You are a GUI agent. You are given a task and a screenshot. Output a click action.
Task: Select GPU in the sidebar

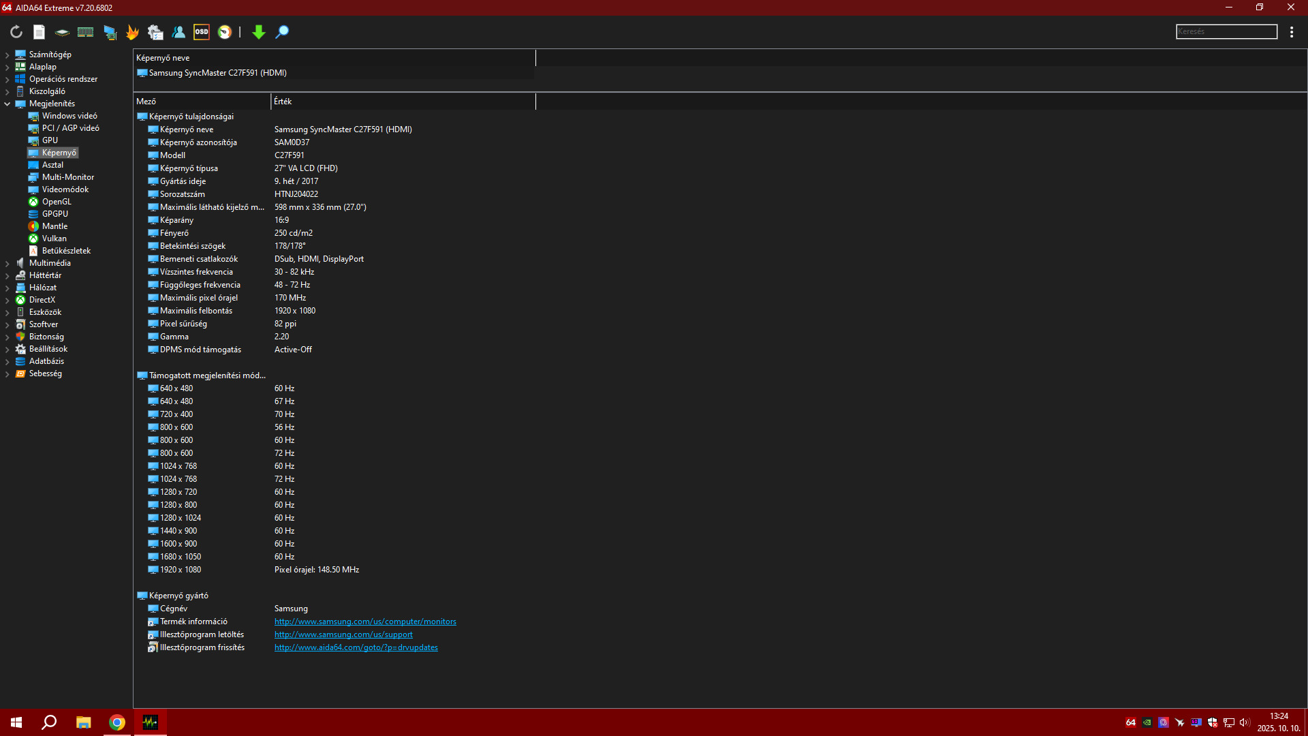[x=50, y=140]
